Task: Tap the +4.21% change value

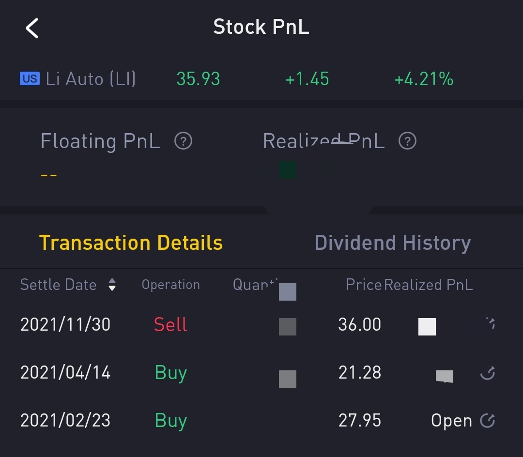Action: 424,79
